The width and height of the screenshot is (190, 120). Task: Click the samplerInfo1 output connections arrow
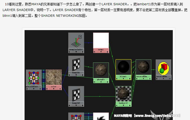[x=83, y=52]
